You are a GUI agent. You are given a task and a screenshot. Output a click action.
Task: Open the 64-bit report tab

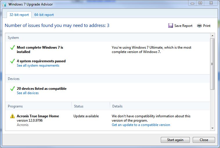click(x=44, y=15)
